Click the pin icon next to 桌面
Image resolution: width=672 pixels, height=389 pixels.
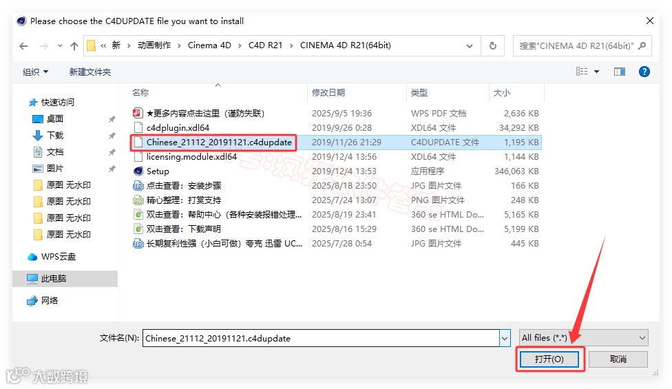pyautogui.click(x=112, y=119)
